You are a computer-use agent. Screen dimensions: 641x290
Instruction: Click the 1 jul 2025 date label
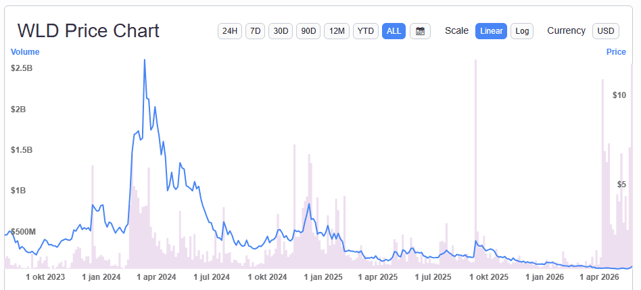coord(433,277)
